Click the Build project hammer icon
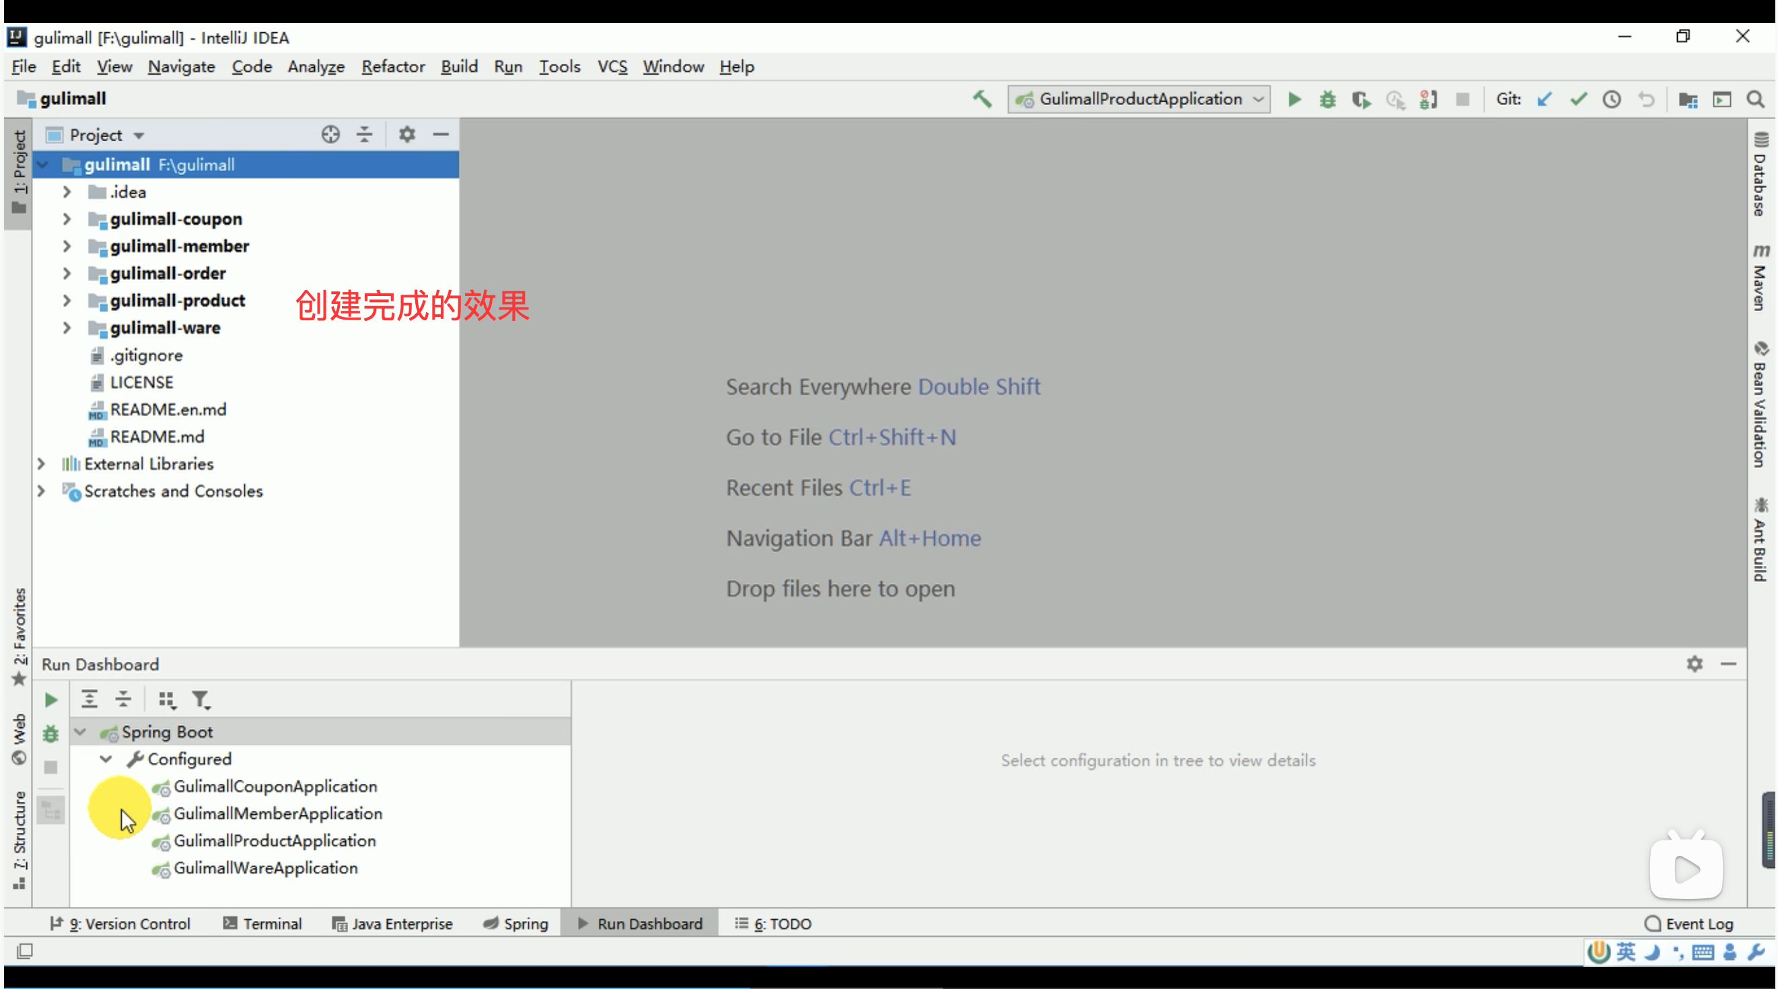This screenshot has width=1778, height=989. coord(981,99)
